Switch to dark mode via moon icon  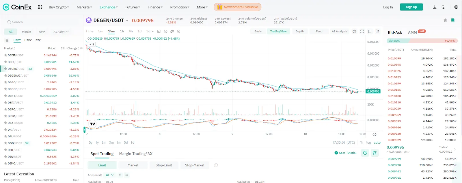[443, 7]
